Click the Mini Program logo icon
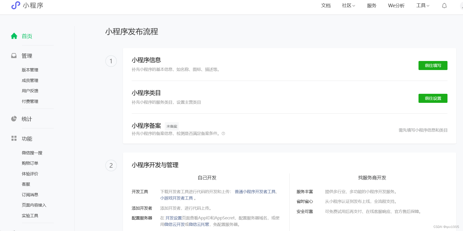The height and width of the screenshot is (231, 463). pyautogui.click(x=16, y=5)
